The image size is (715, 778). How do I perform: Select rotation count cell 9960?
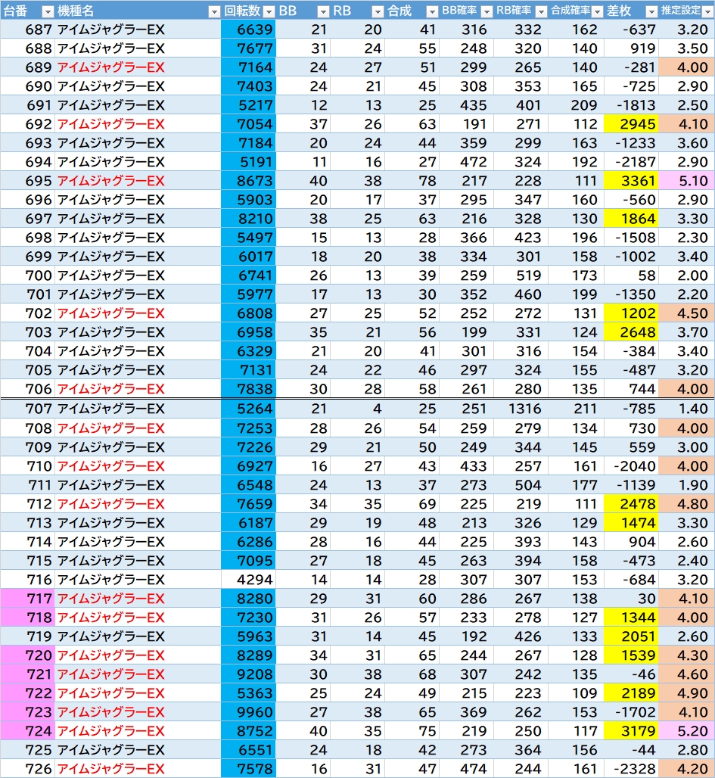[248, 712]
